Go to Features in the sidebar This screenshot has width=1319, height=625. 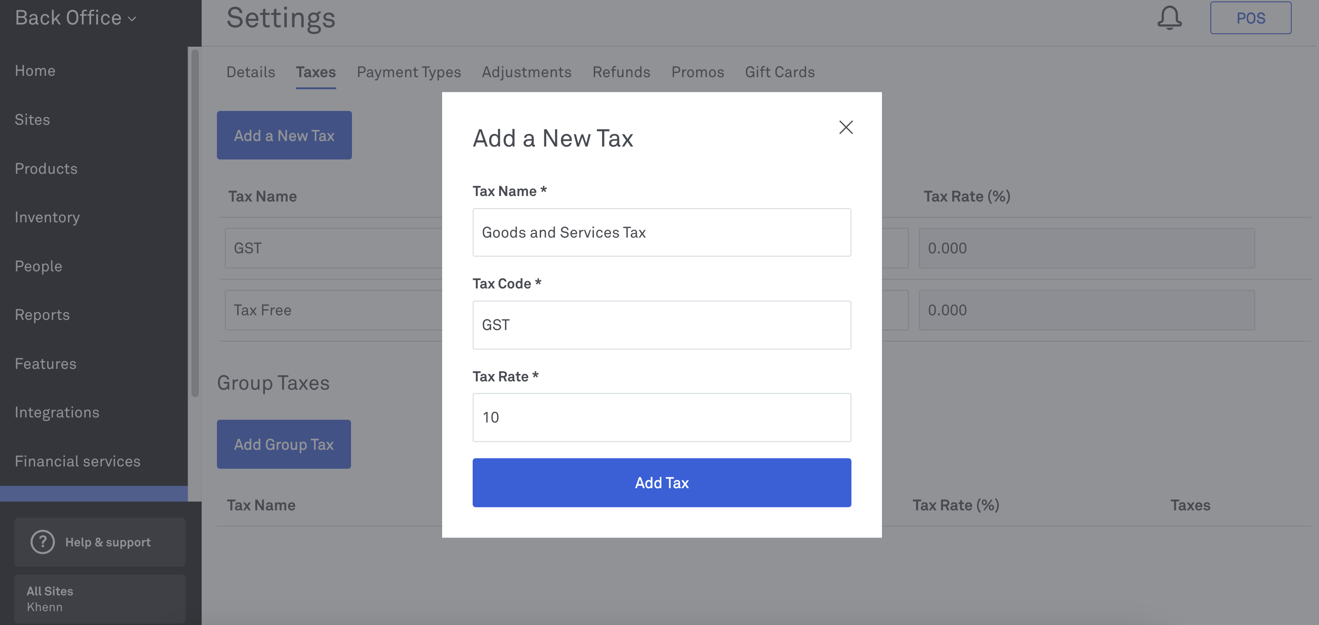coord(46,363)
